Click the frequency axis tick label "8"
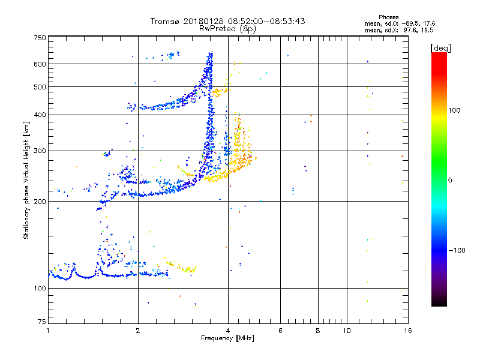Viewport: 480px width, 360px height. pos(318,331)
